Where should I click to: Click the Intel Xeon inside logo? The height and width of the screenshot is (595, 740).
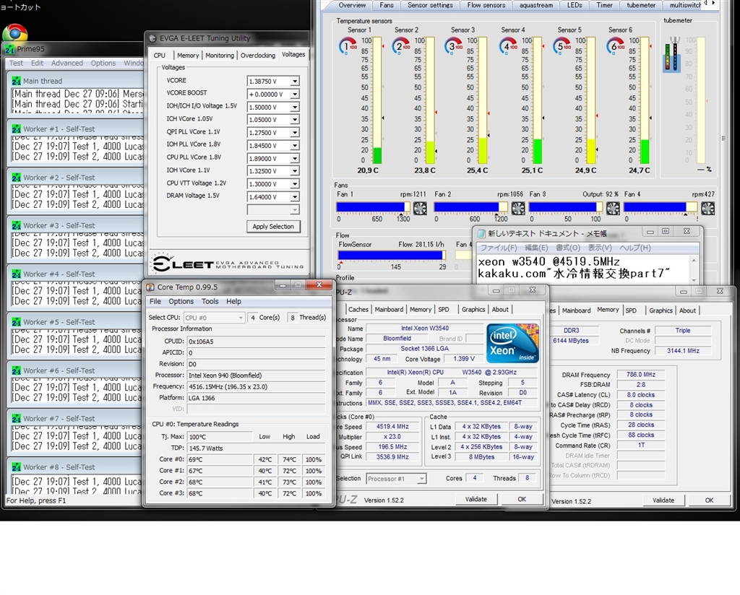point(512,343)
